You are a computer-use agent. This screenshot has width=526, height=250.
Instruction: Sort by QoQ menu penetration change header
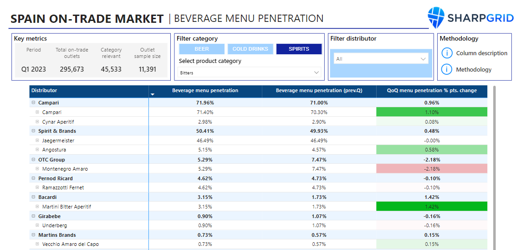432,90
